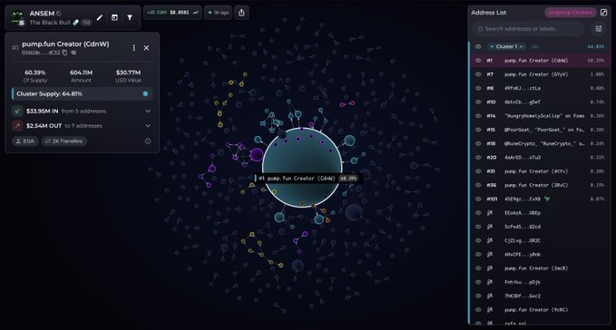Open the calendar snapshot icon in token header
The width and height of the screenshot is (616, 330).
(x=114, y=17)
